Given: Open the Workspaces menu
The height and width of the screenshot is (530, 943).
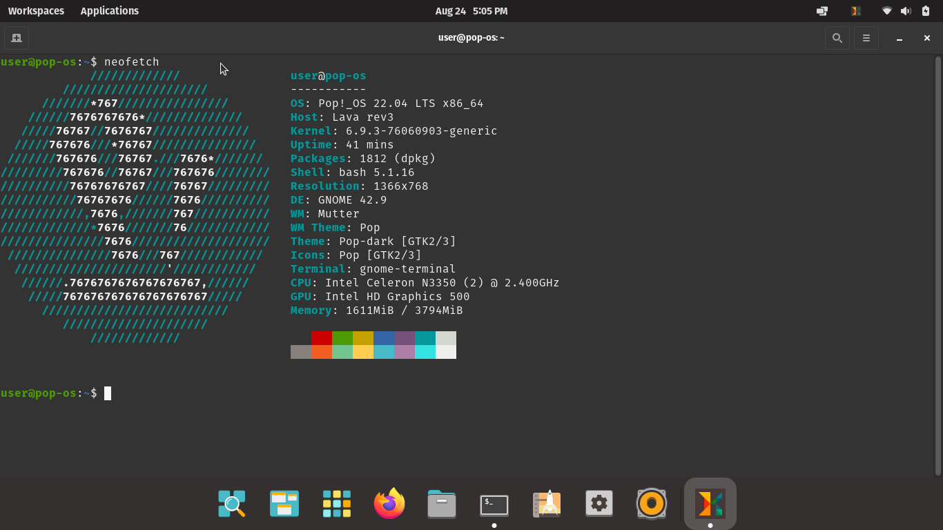Looking at the screenshot, I should click(x=36, y=10).
